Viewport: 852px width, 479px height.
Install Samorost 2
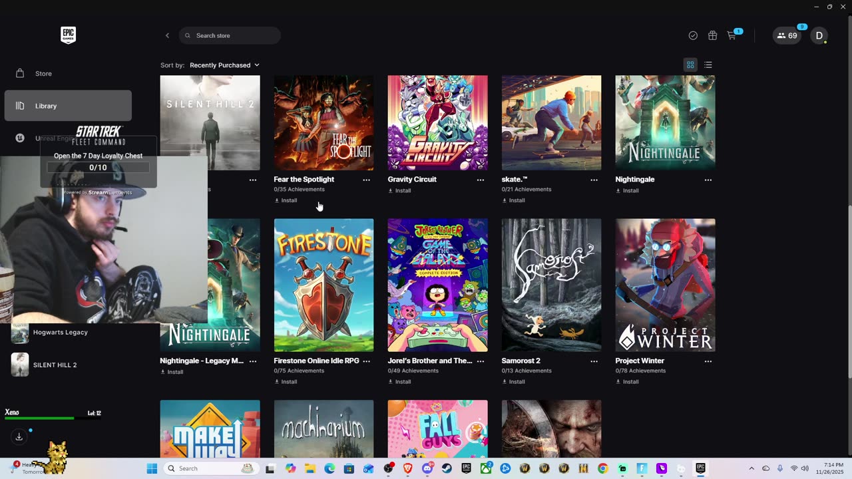[x=513, y=382]
